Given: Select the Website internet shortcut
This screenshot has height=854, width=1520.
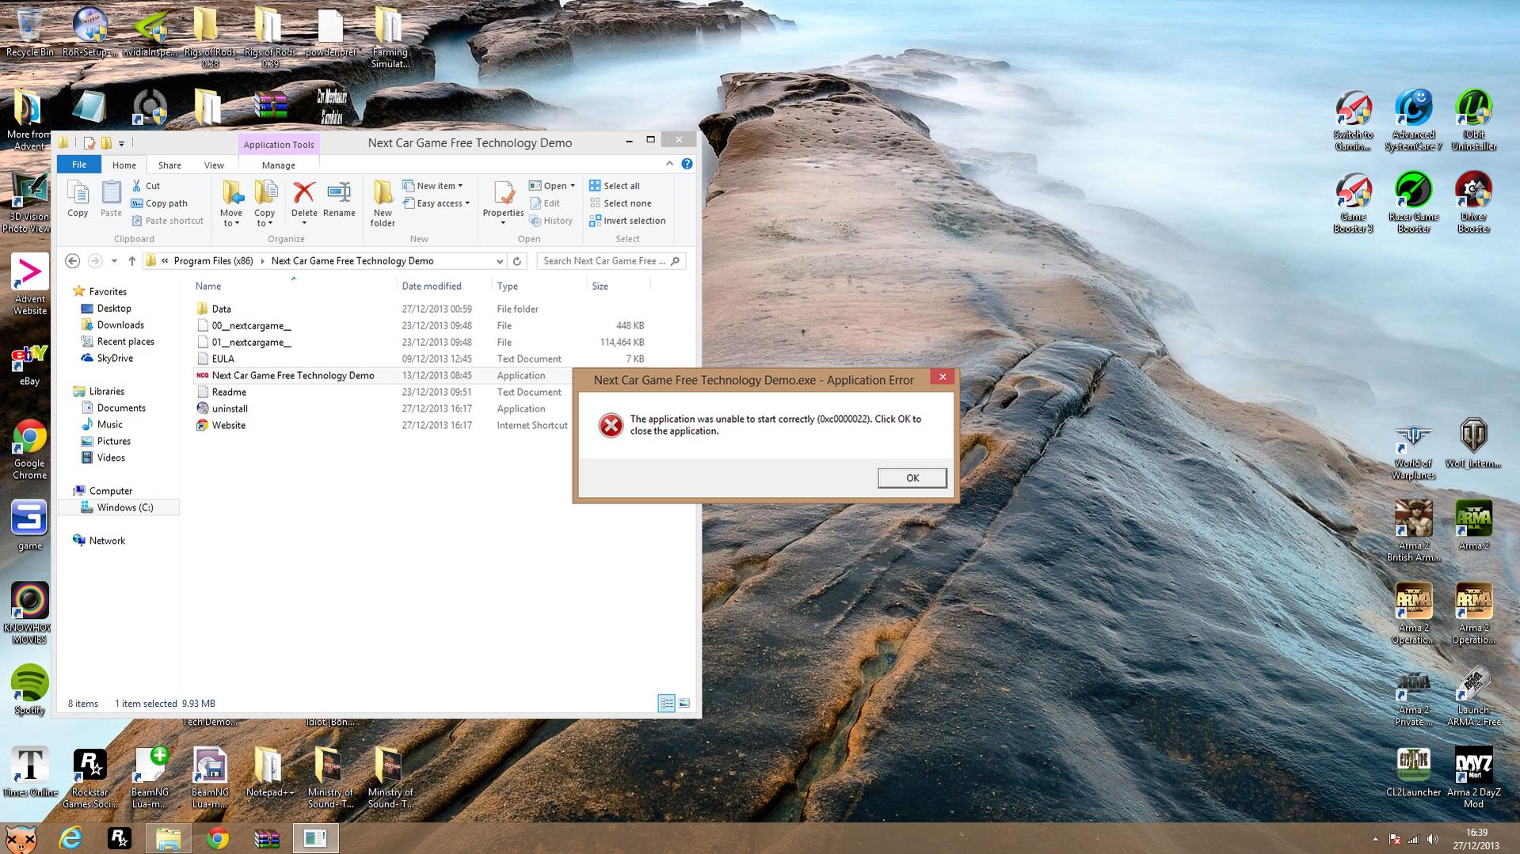Looking at the screenshot, I should click(228, 425).
